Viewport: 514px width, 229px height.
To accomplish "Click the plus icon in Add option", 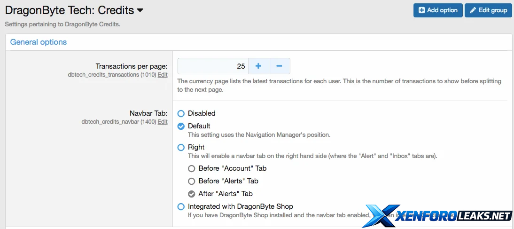I will pos(422,10).
